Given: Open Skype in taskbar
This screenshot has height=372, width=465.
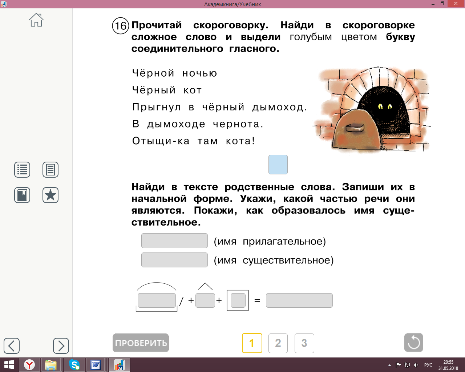Looking at the screenshot, I should point(74,365).
